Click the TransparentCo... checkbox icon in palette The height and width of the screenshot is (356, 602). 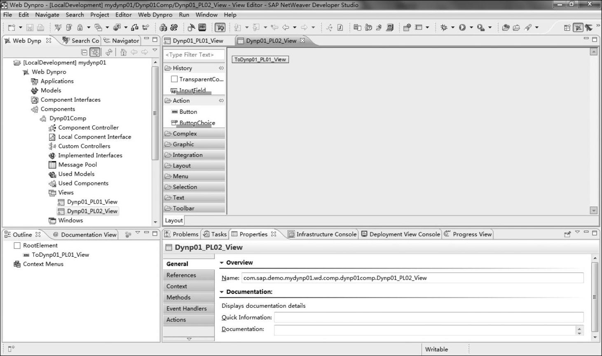[174, 79]
